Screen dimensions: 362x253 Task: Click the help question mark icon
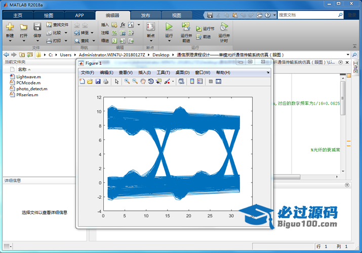click(267, 15)
